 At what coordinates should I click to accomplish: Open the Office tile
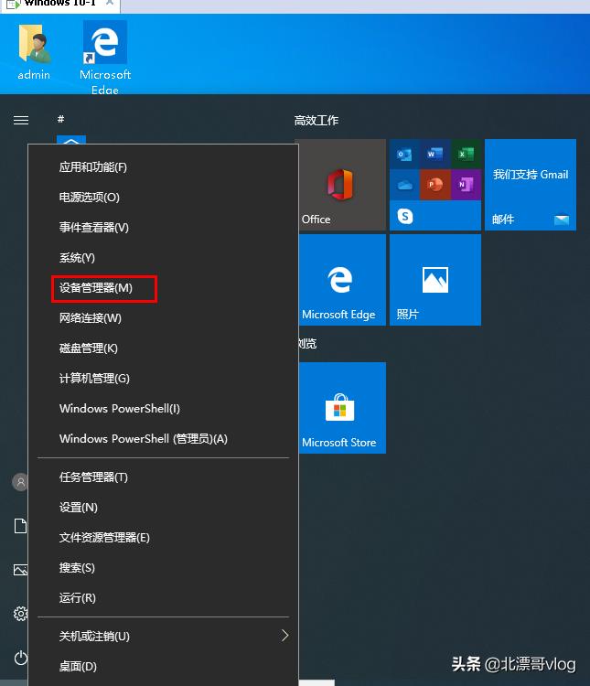point(340,185)
